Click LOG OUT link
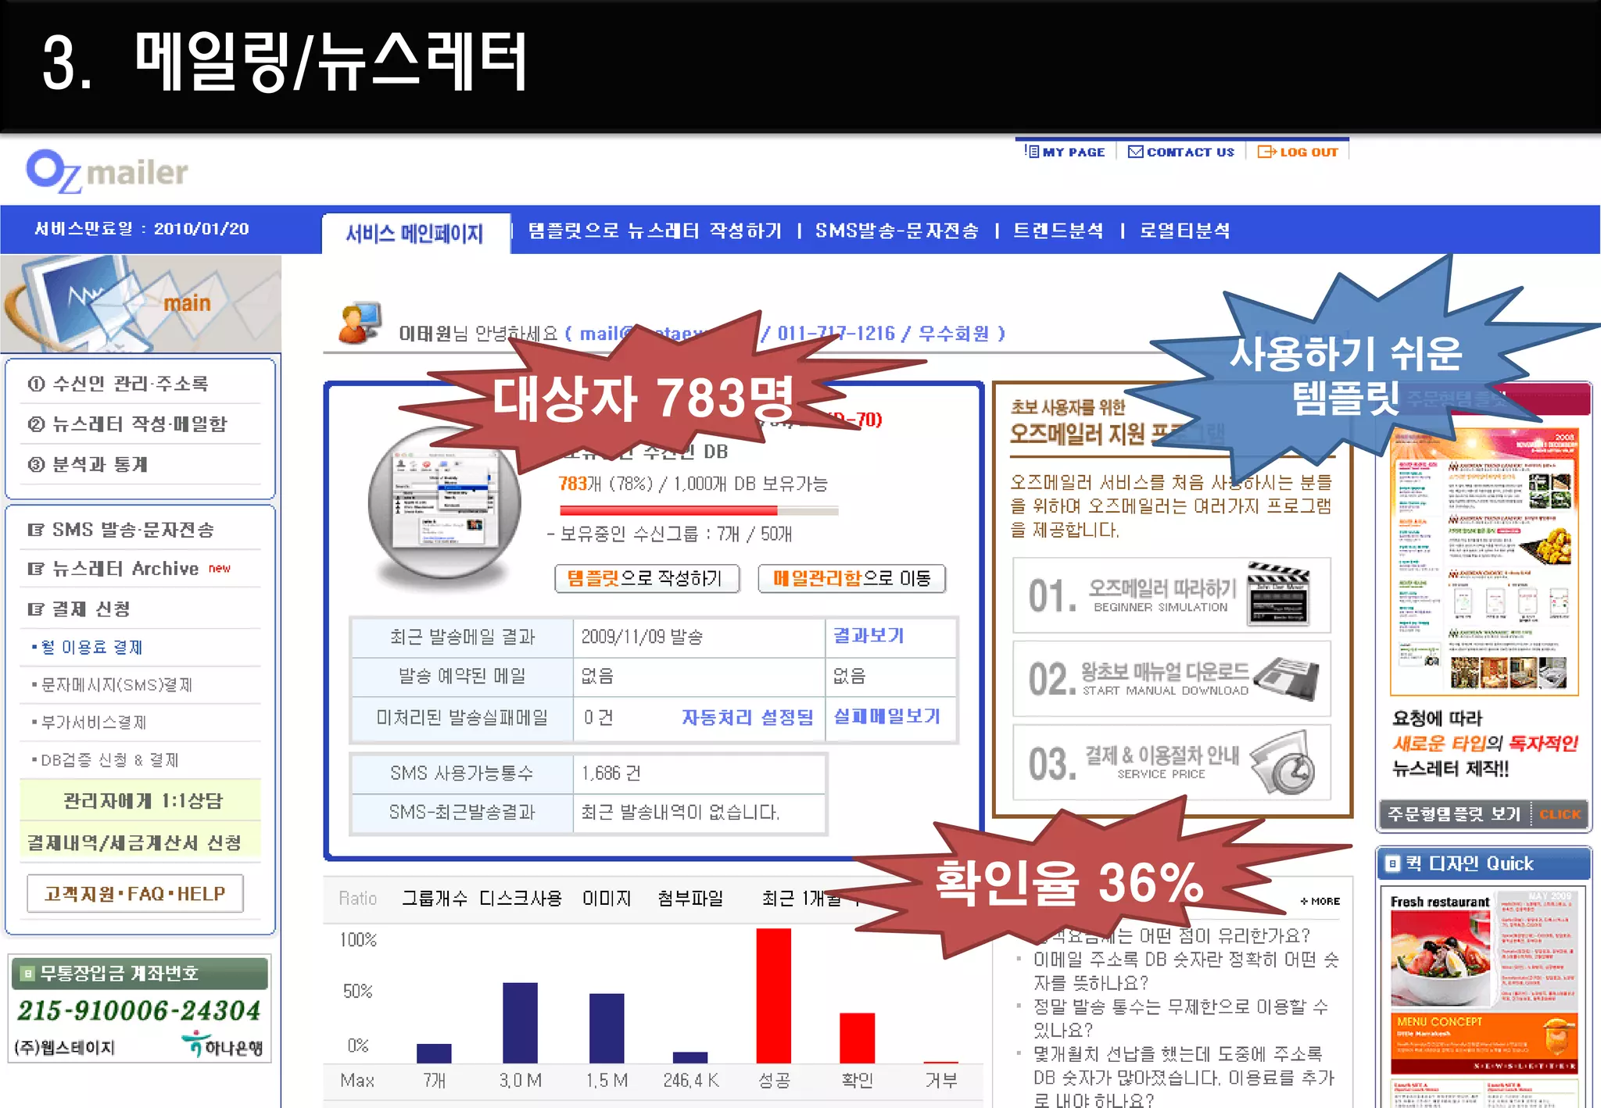The height and width of the screenshot is (1108, 1601). pyautogui.click(x=1298, y=152)
